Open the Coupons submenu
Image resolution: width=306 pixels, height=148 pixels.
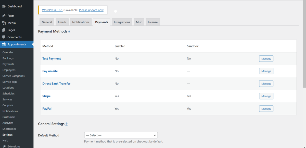coord(8,105)
